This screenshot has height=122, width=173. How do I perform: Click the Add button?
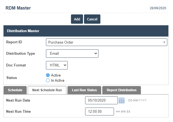point(77,19)
